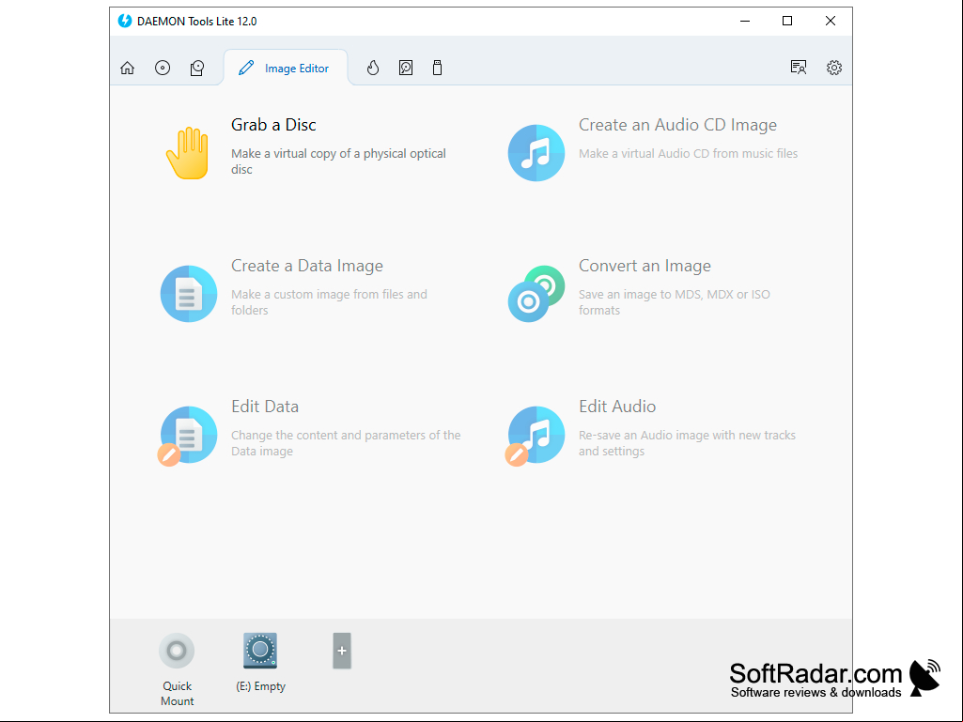Open the license account icon

(798, 68)
